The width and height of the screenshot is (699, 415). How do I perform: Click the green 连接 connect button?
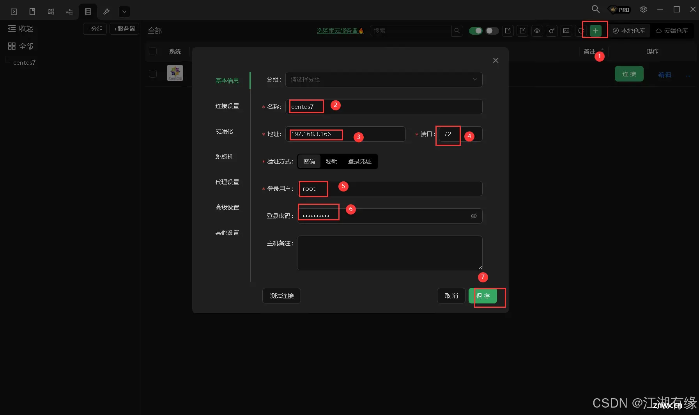629,74
